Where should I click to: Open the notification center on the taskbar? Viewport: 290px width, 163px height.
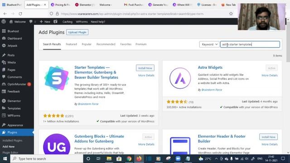(283, 159)
